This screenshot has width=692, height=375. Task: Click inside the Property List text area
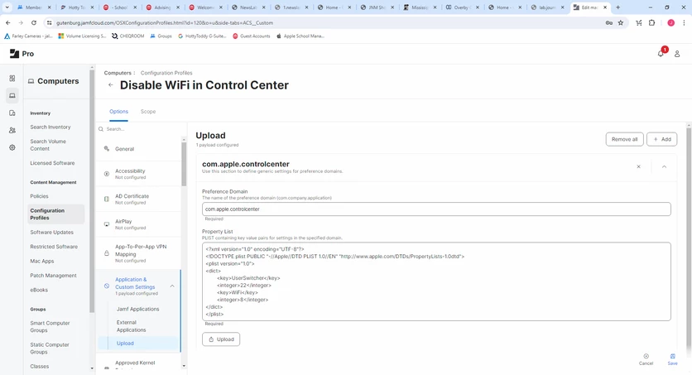pos(436,281)
